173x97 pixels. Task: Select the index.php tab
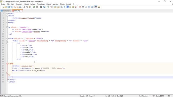[x=17, y=11]
